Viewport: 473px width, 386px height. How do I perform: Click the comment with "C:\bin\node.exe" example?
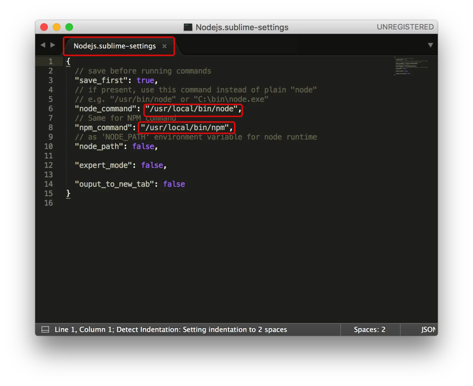[x=172, y=99]
